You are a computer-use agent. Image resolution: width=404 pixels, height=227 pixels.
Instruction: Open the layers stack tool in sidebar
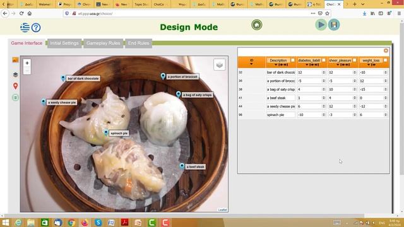click(x=15, y=74)
